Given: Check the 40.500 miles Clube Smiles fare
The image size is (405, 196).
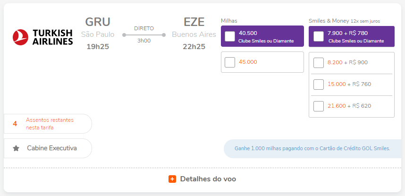Looking at the screenshot, I should (230, 36).
